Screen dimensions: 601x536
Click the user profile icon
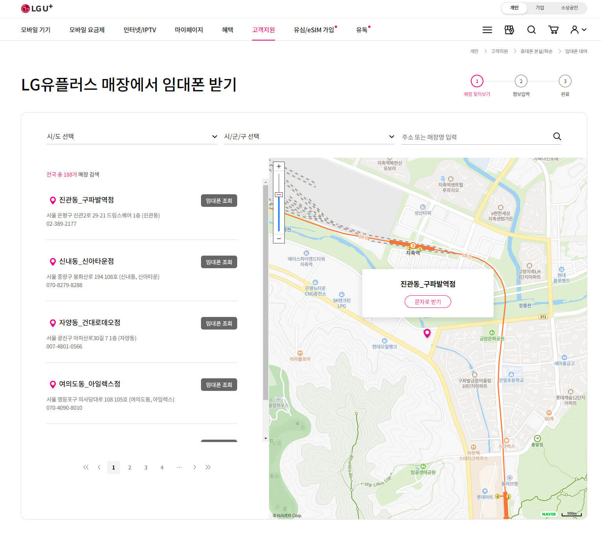575,29
